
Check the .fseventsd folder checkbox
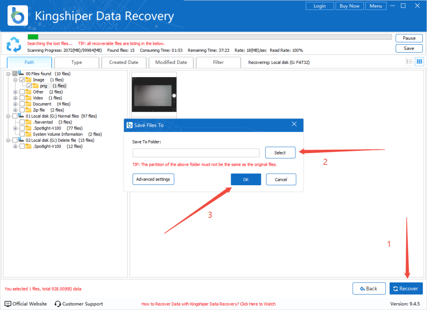tap(22, 122)
